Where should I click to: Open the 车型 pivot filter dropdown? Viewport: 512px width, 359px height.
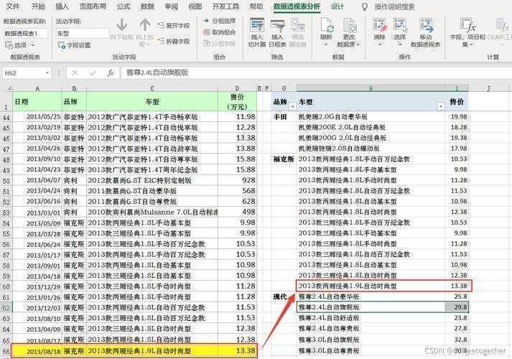click(x=441, y=106)
